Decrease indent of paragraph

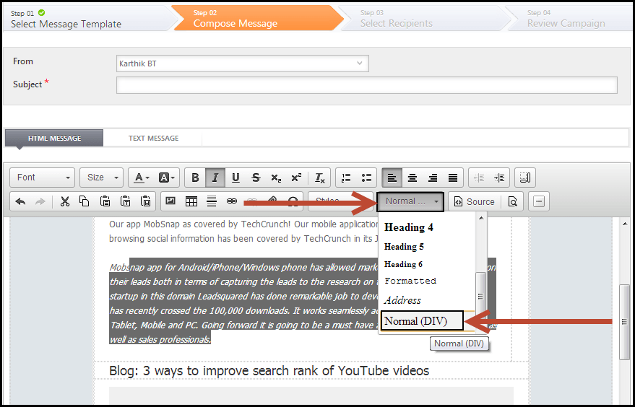(479, 178)
